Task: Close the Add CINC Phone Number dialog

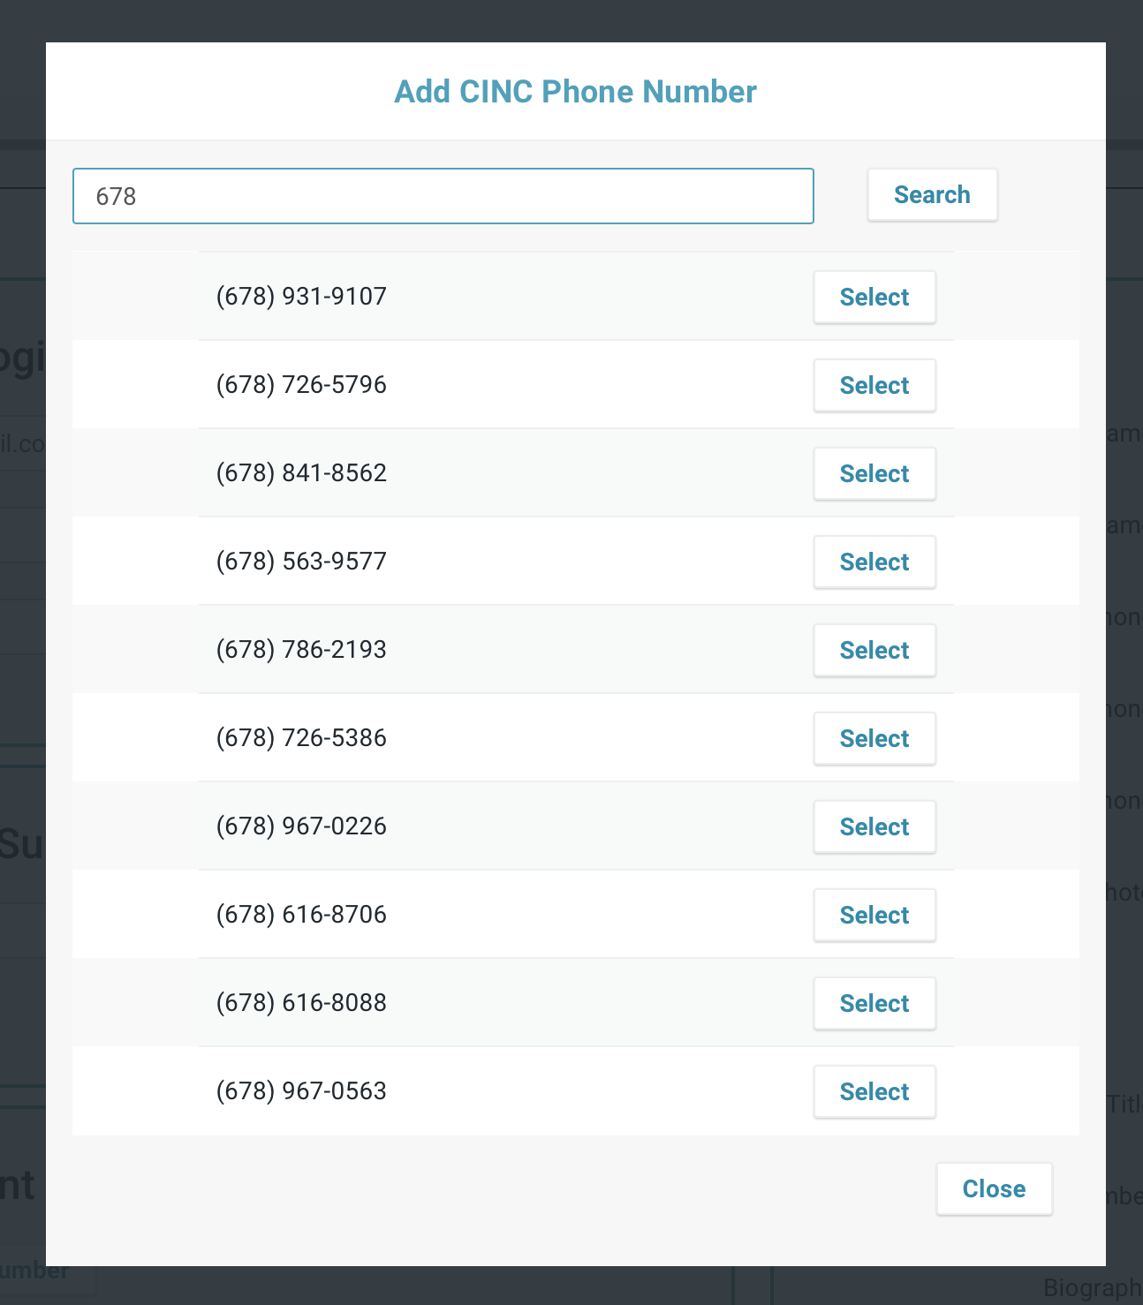Action: pyautogui.click(x=994, y=1188)
